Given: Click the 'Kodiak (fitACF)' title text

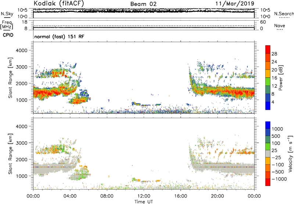Looking at the screenshot, I should click(59, 3).
